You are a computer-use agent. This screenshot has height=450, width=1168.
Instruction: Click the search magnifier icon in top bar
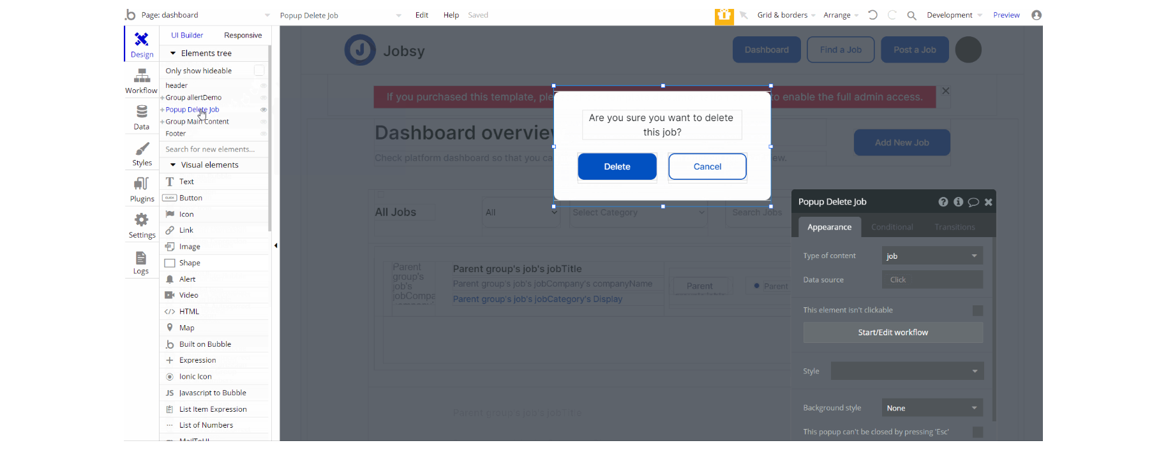tap(911, 15)
